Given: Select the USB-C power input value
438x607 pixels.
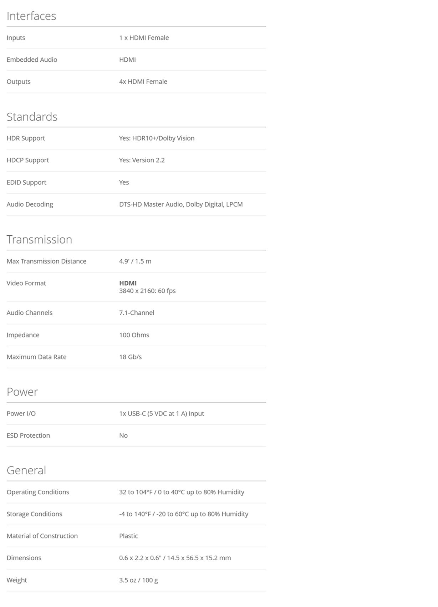Looking at the screenshot, I should 162,414.
